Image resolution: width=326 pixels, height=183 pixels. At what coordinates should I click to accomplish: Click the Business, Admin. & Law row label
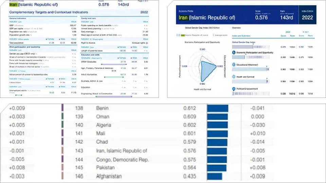tap(92, 81)
